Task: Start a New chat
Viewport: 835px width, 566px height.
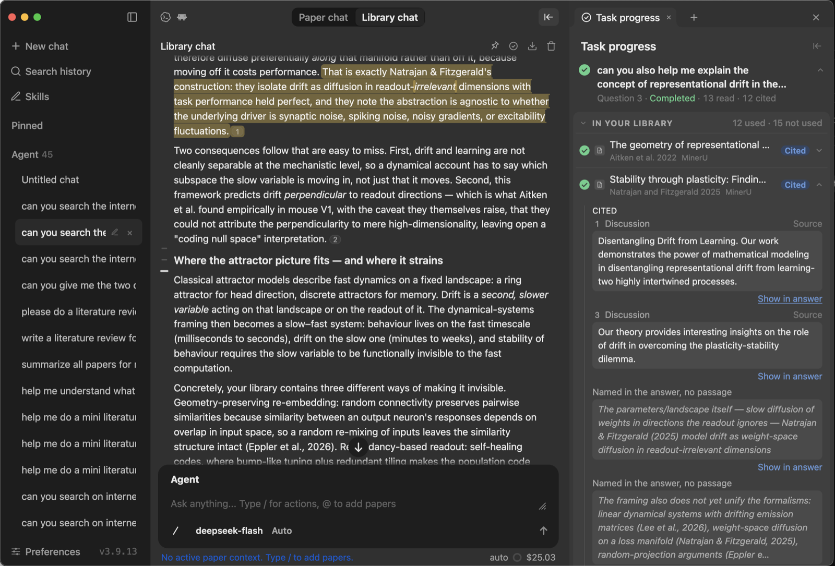Action: 40,46
